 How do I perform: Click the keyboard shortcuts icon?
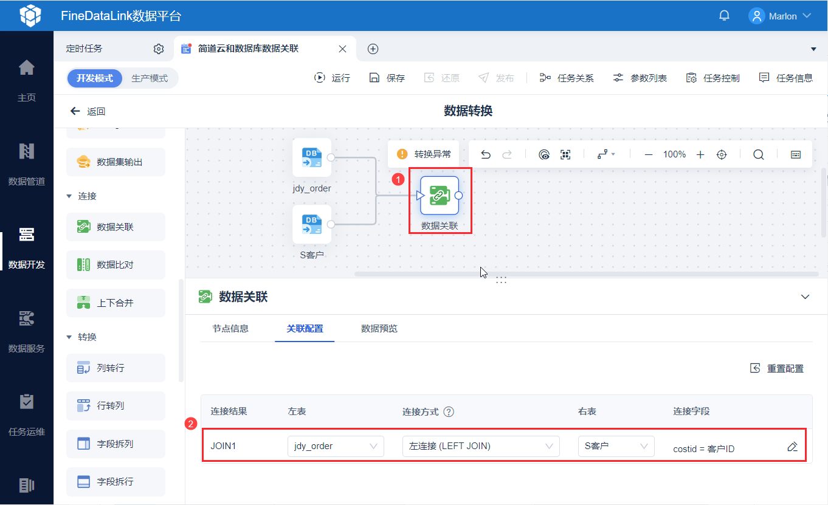click(796, 154)
